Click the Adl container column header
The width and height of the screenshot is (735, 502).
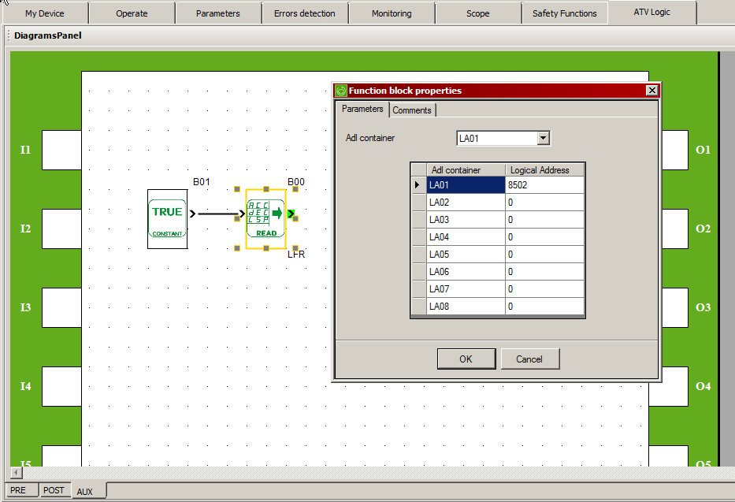click(466, 169)
